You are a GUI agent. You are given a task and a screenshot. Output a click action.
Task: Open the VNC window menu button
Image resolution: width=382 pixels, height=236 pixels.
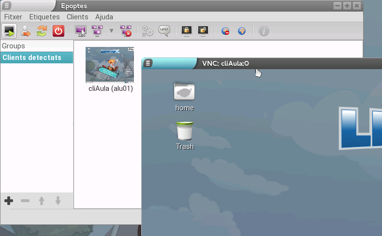tap(148, 63)
